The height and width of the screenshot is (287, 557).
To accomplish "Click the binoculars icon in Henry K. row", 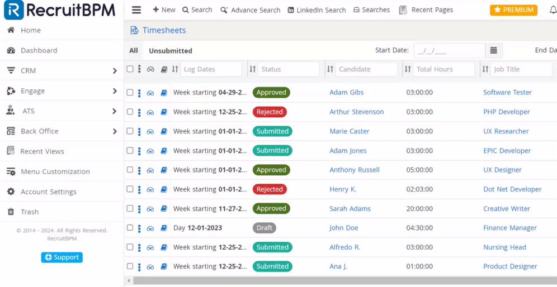I will point(150,189).
